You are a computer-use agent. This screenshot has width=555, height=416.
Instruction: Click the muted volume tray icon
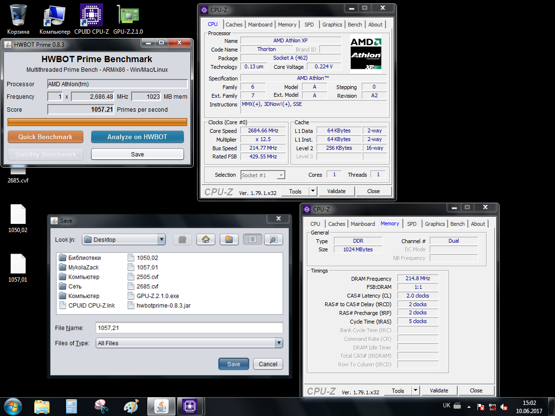click(x=504, y=407)
